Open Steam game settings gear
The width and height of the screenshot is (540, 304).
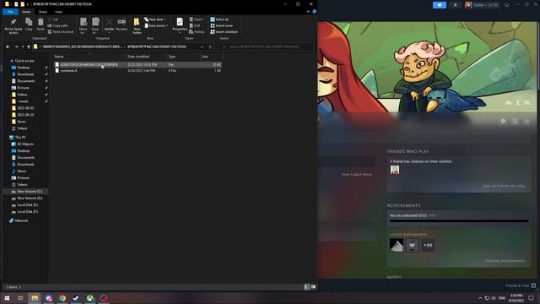click(503, 121)
